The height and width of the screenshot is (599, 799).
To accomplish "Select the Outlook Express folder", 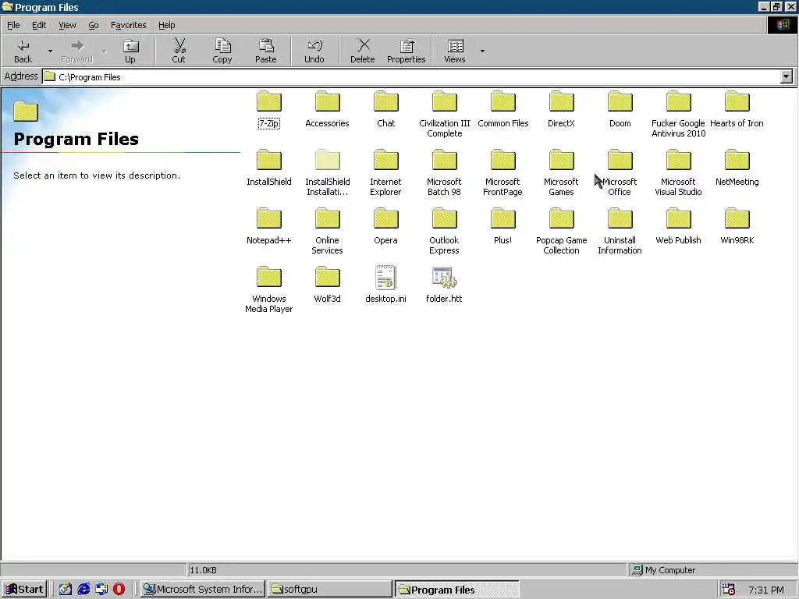I will 444,231.
